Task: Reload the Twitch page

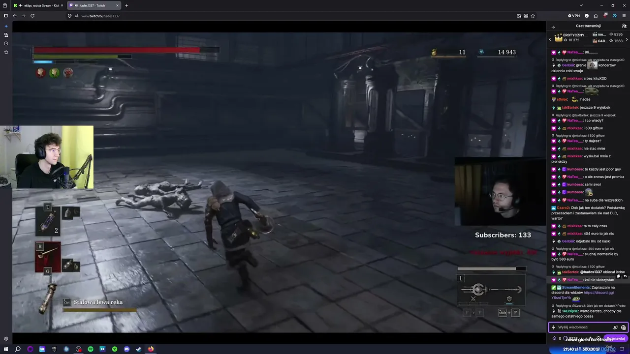Action: 32,16
